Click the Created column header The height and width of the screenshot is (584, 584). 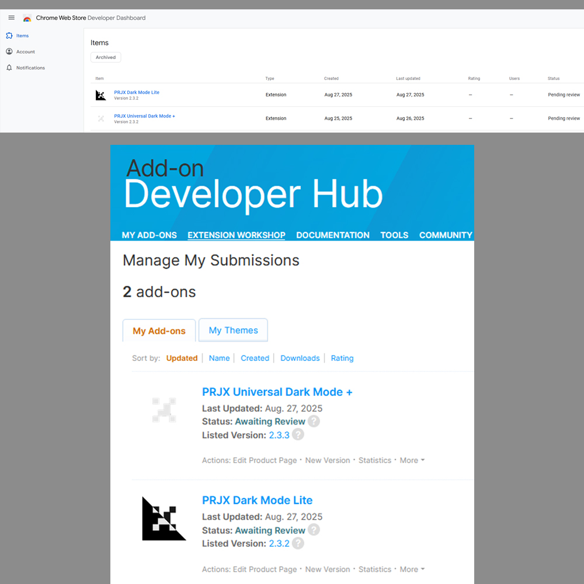[331, 79]
